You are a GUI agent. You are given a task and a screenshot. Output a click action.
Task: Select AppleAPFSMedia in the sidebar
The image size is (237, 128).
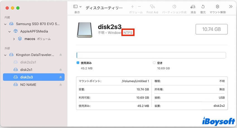34,31
